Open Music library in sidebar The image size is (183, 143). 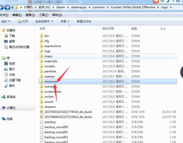point(10,86)
